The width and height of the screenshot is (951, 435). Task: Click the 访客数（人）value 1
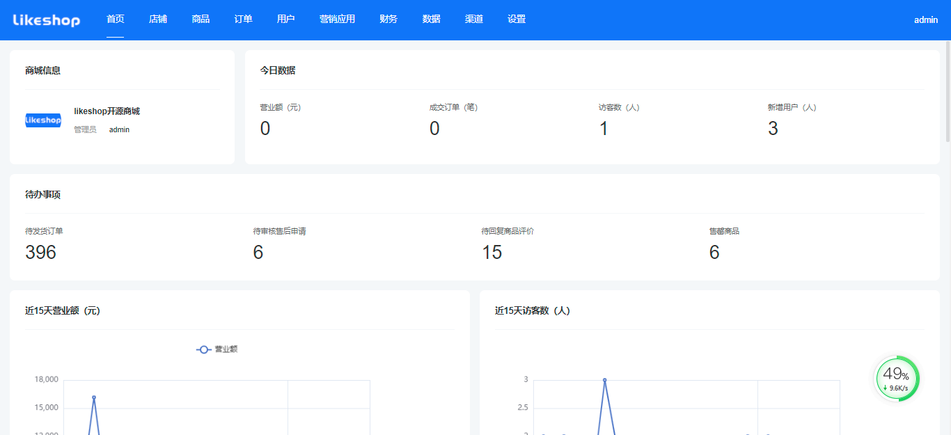tap(604, 128)
